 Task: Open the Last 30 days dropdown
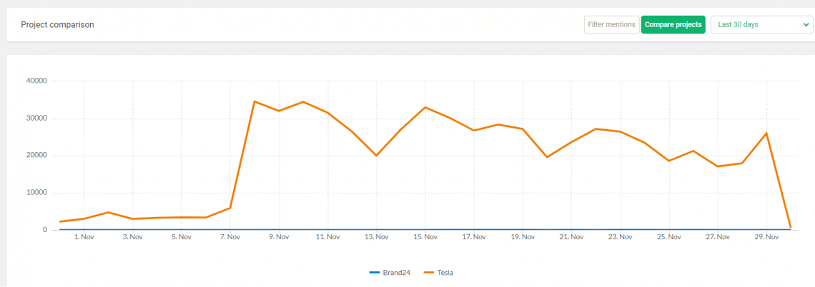click(x=761, y=25)
